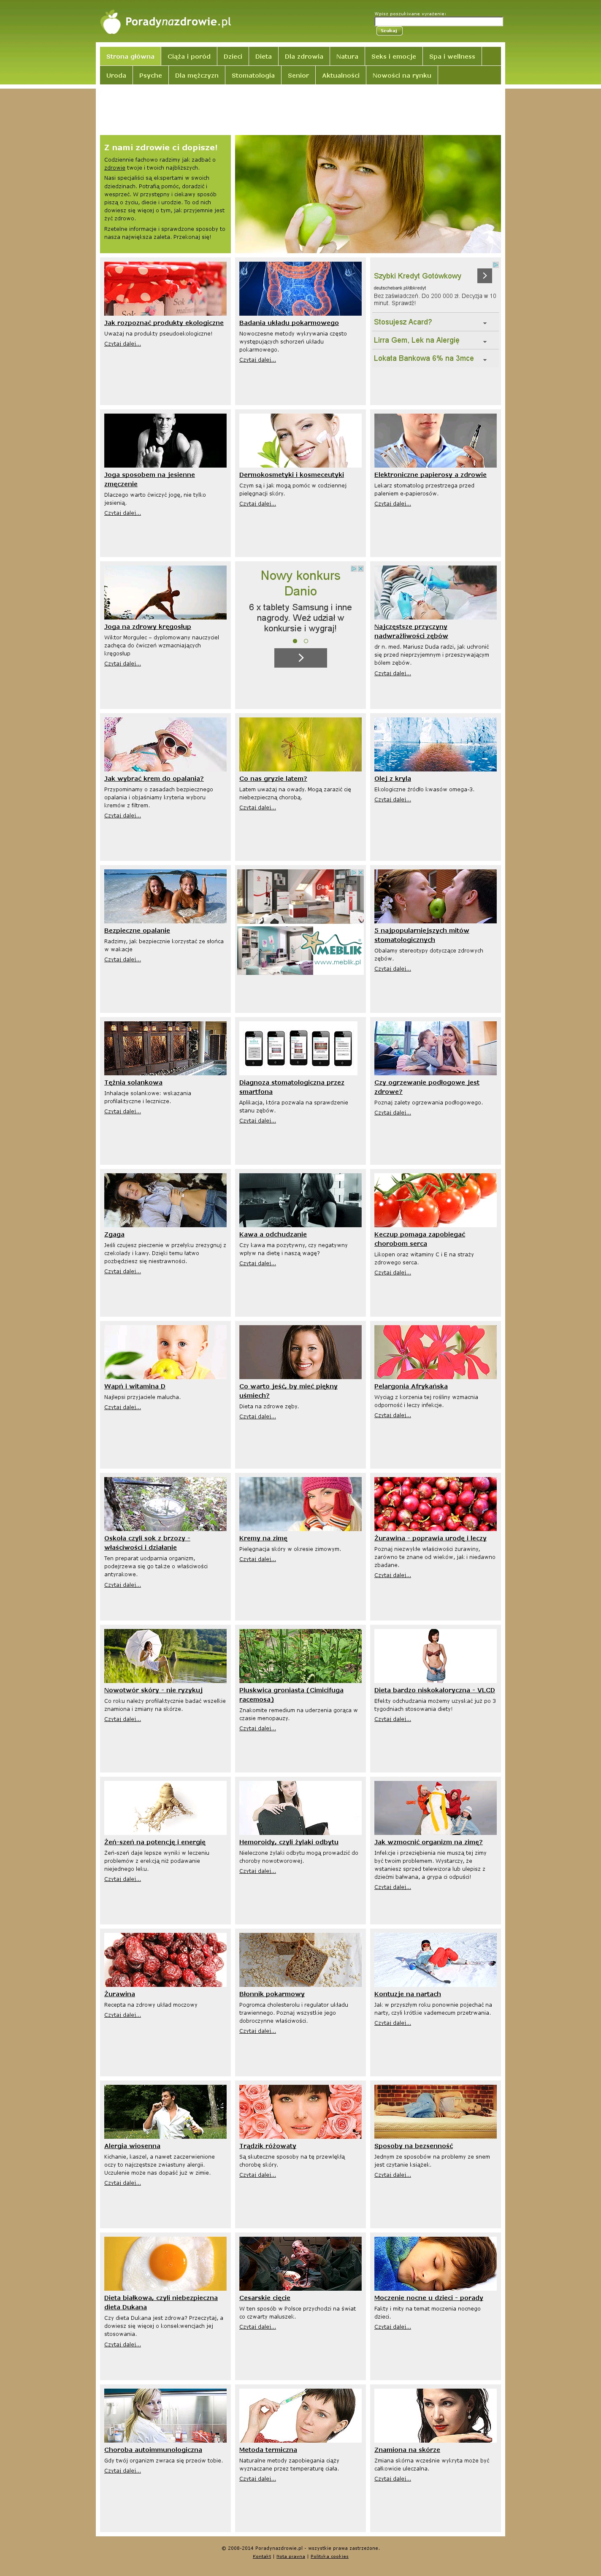This screenshot has width=601, height=2576.
Task: Open the Ciąża i poród menu tab
Action: pos(189,57)
